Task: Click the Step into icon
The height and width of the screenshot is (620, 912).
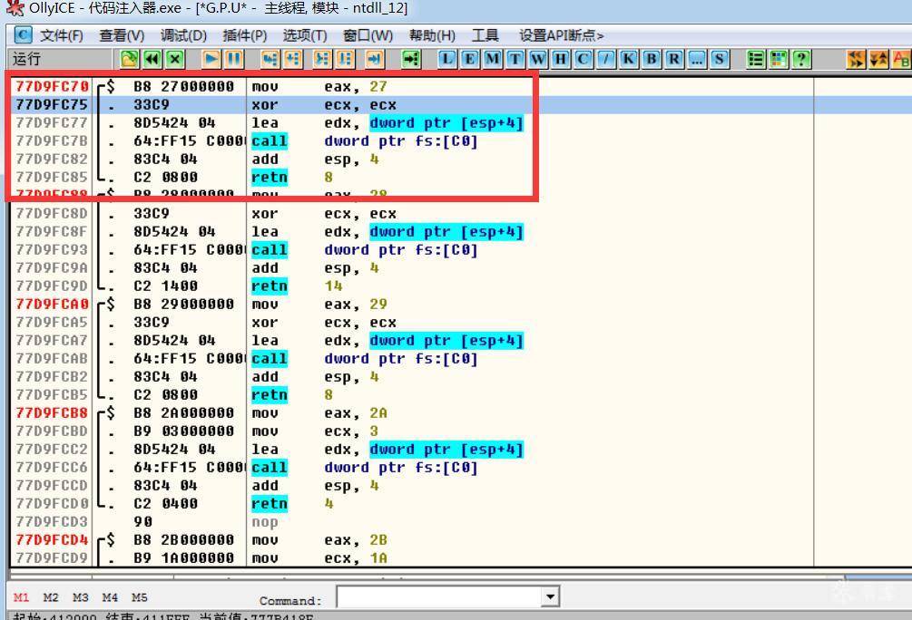Action: [270, 59]
